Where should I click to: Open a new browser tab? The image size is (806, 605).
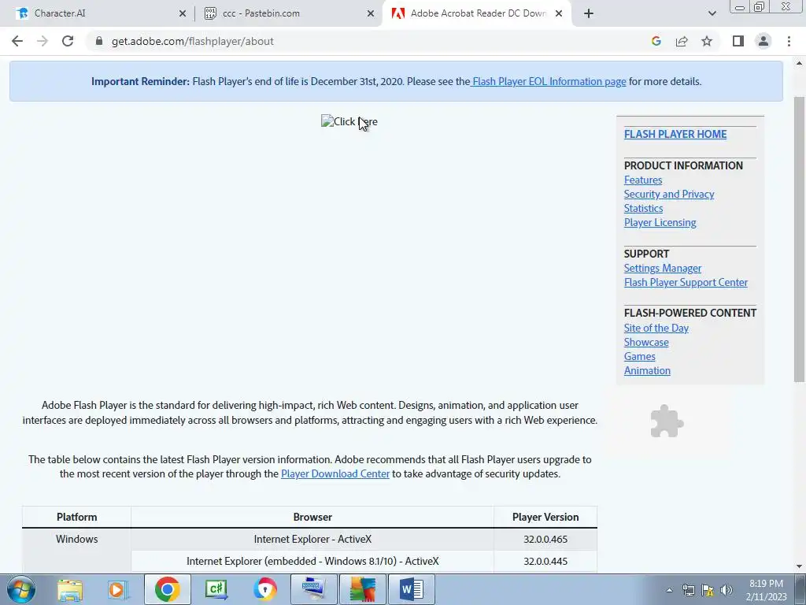click(589, 14)
